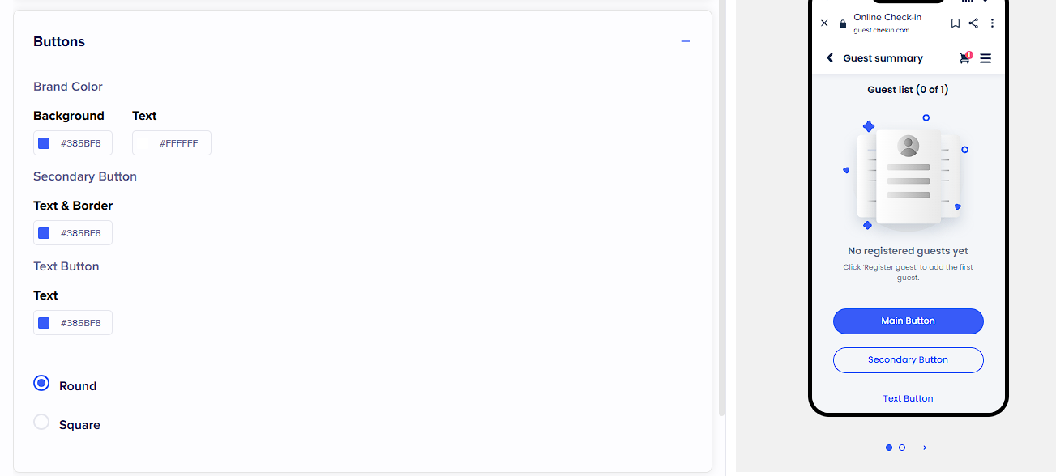The width and height of the screenshot is (1056, 476).
Task: Open the shopping cart icon with badge
Action: pyautogui.click(x=964, y=58)
